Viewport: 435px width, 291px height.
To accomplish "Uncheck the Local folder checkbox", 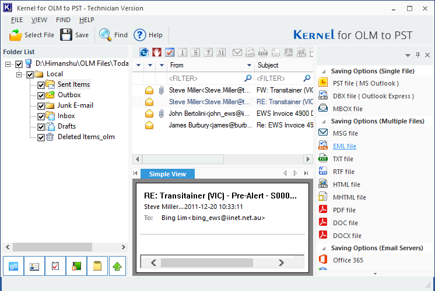I will pos(30,74).
